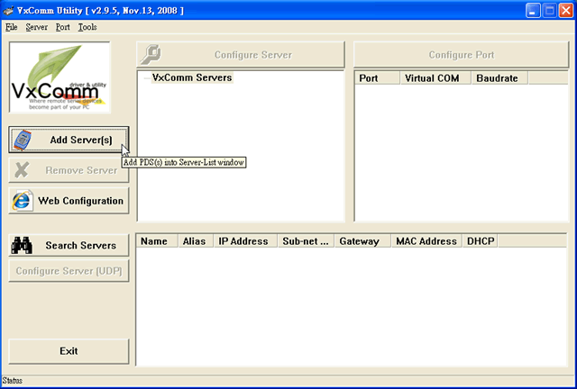Viewport: 577px width, 389px height.
Task: Click the VxComm logo image
Action: click(x=60, y=77)
